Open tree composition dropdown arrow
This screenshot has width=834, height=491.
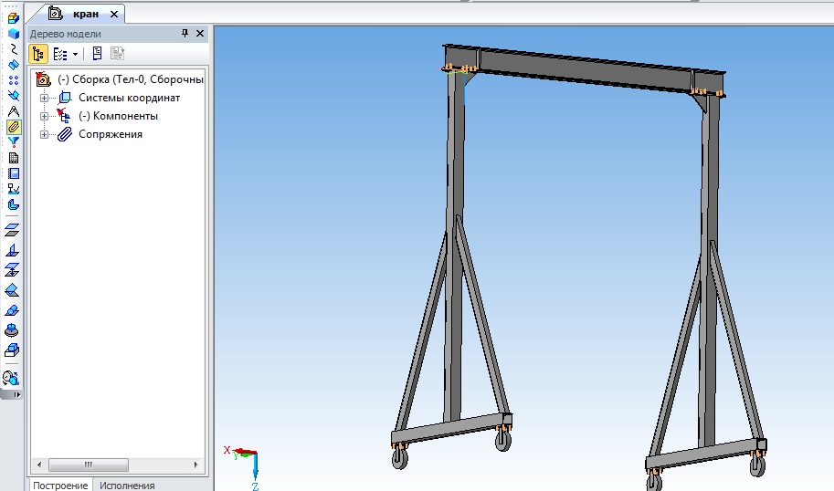[x=75, y=54]
